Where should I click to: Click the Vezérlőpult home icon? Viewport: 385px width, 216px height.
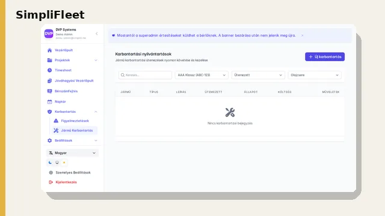[49, 50]
